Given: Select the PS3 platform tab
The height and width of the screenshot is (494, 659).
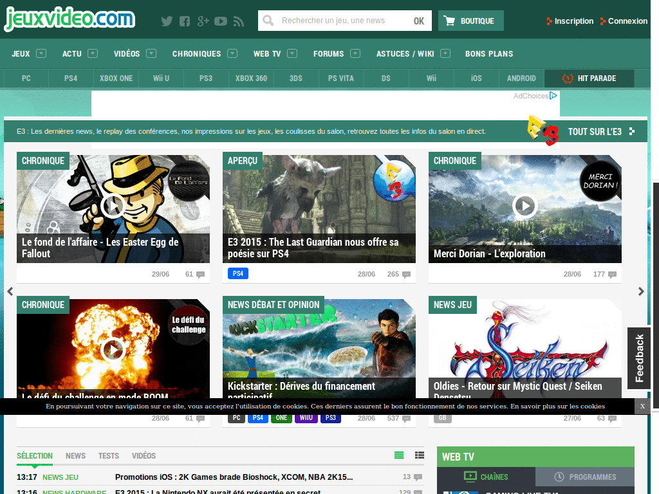Looking at the screenshot, I should [206, 78].
